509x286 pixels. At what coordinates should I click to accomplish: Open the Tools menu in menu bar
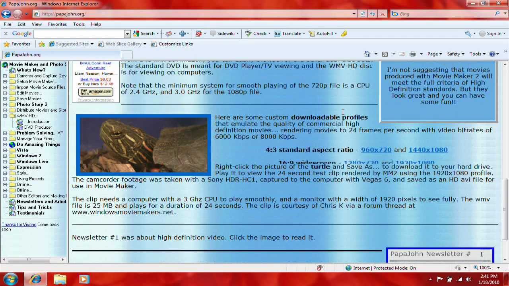click(x=79, y=24)
